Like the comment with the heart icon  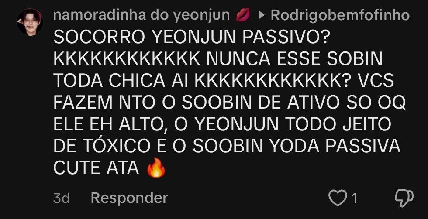click(338, 198)
